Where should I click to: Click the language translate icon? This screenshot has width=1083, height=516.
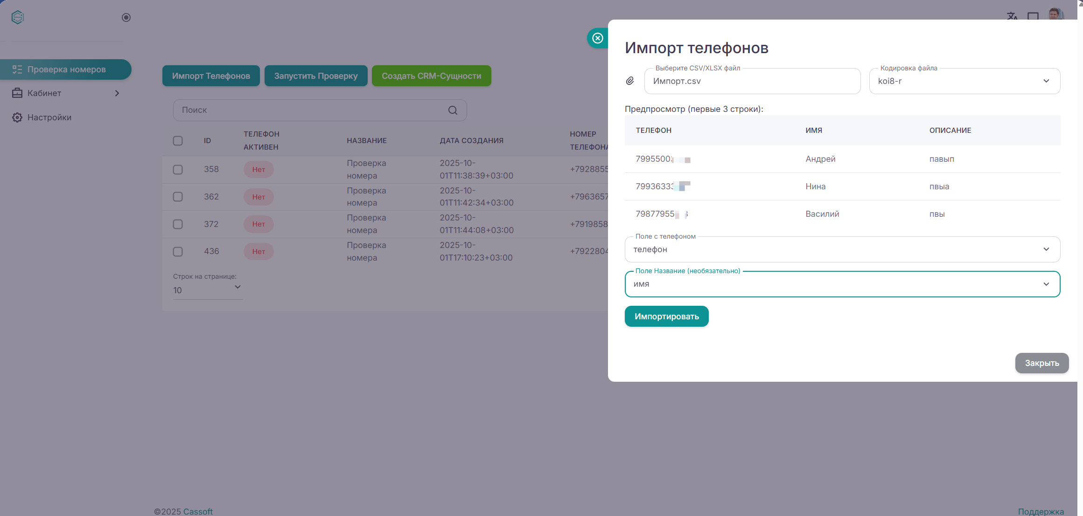coord(1012,16)
